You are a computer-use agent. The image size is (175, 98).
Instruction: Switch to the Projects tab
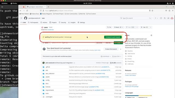53,22
